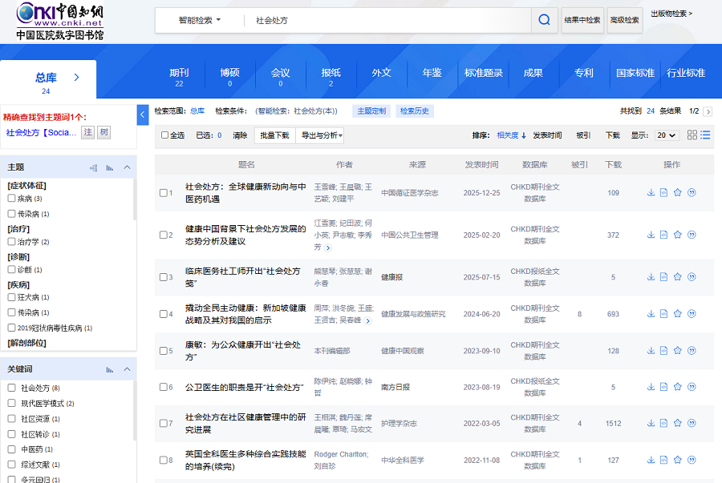The image size is (722, 483).
Task: Open the 智能检索 search type dropdown
Action: [x=199, y=20]
